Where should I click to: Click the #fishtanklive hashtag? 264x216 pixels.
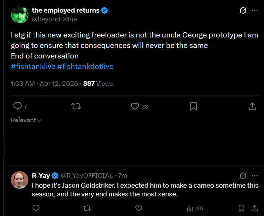pyautogui.click(x=33, y=66)
